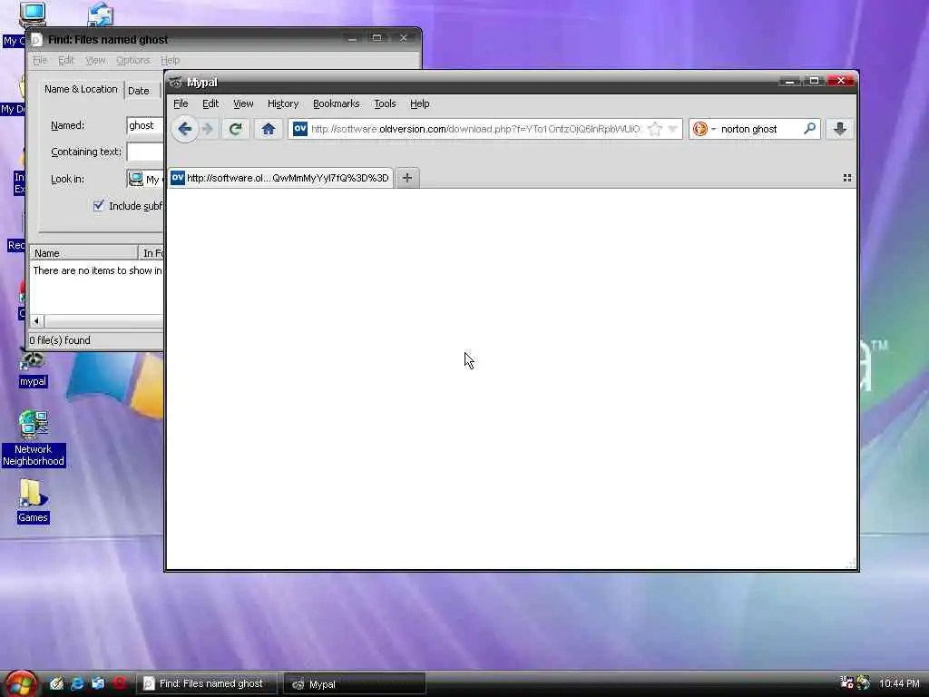Click the OV site icon in address bar

click(299, 129)
